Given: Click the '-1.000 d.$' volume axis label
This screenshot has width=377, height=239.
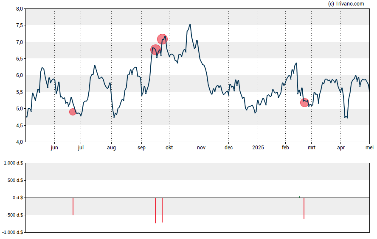Looking at the screenshot, I should (x=13, y=232).
